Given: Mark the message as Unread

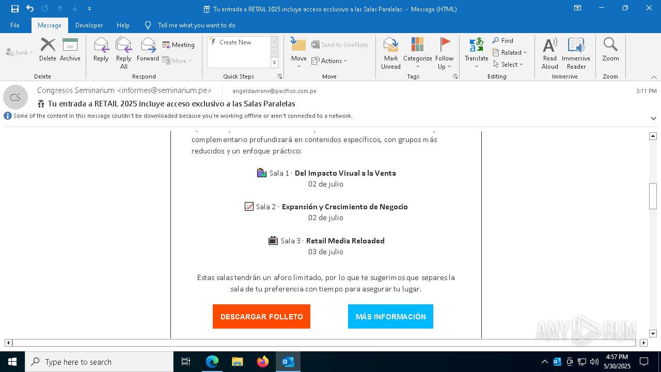Looking at the screenshot, I should click(391, 53).
